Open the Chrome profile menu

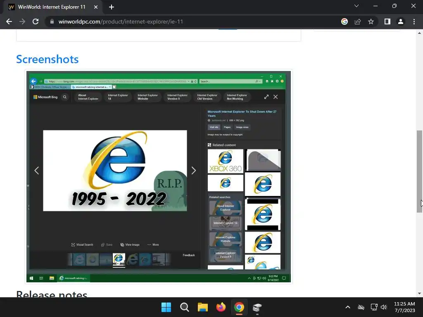tap(401, 21)
